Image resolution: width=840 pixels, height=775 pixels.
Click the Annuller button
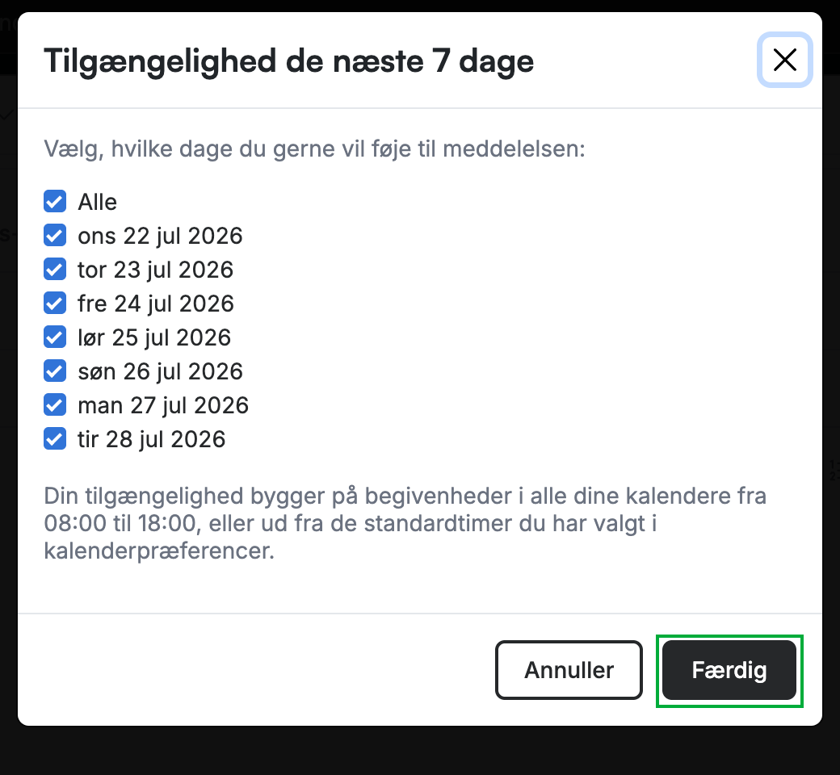pos(569,670)
